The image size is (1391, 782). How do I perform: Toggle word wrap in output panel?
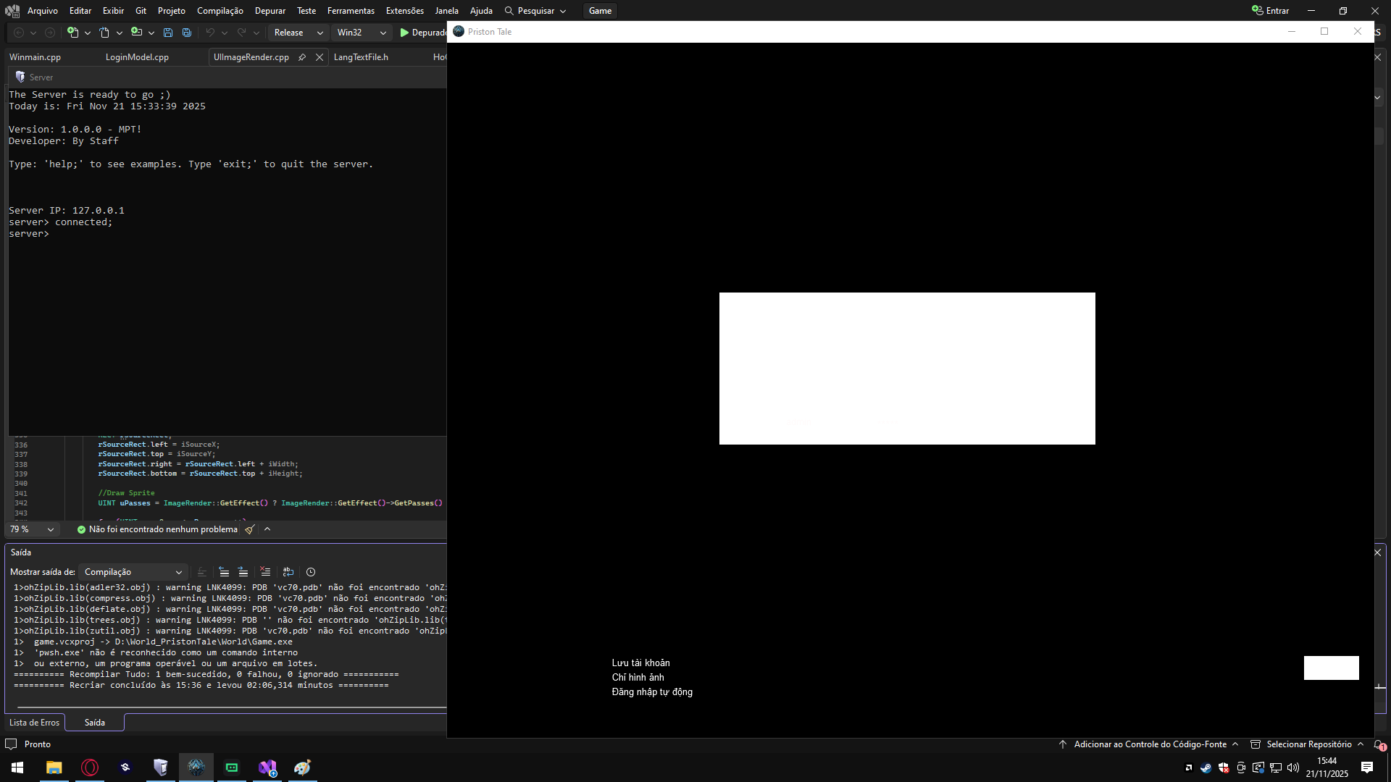click(288, 572)
